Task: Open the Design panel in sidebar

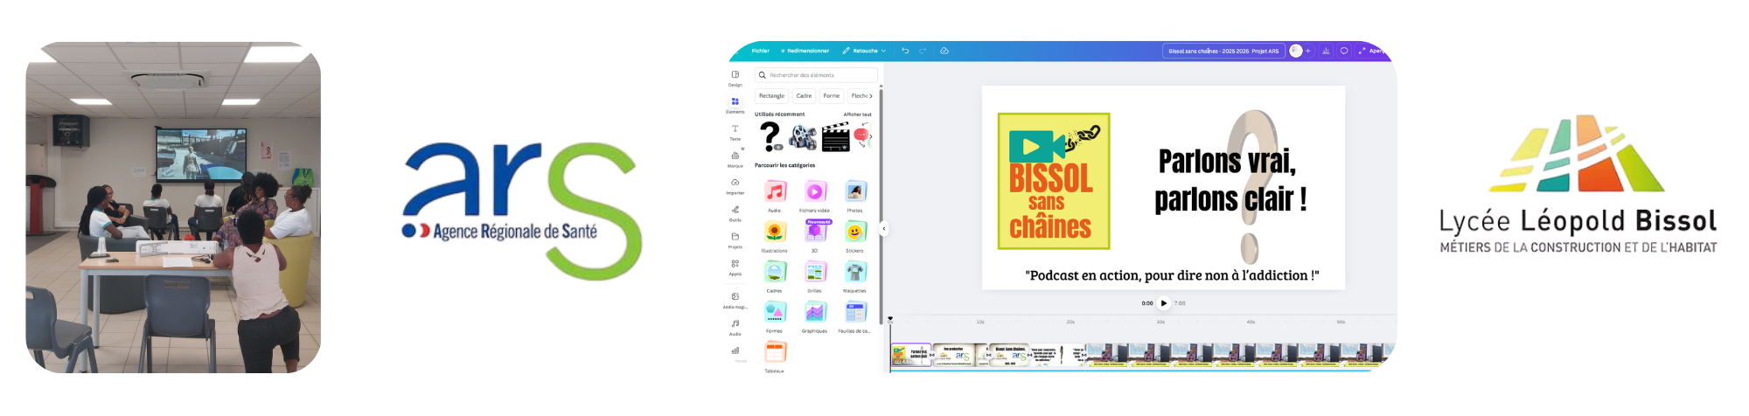Action: 735,77
